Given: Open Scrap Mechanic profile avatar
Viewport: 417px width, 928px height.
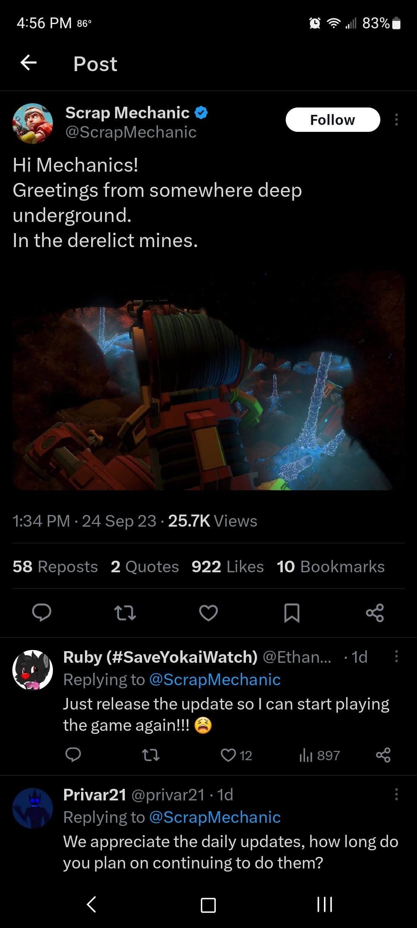Looking at the screenshot, I should [x=33, y=123].
